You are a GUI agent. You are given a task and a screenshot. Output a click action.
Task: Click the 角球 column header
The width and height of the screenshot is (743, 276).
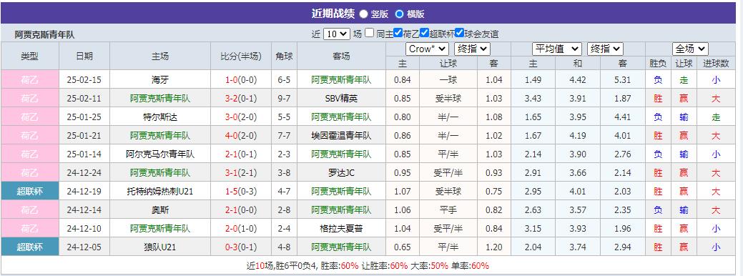pos(284,56)
